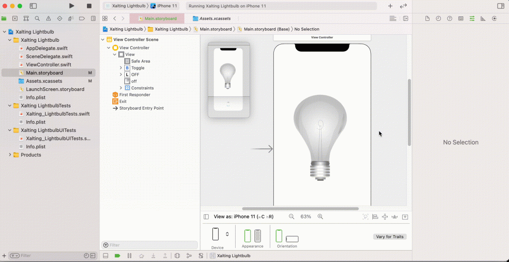
Task: Click the Run play button
Action: (x=72, y=6)
